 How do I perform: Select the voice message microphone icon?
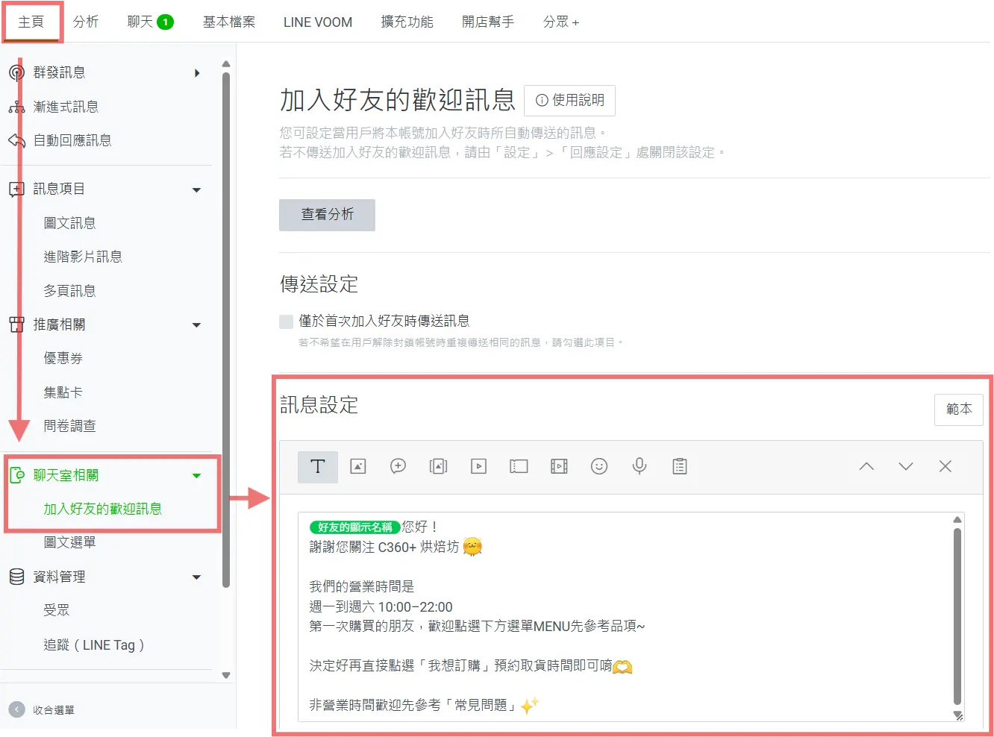point(640,467)
